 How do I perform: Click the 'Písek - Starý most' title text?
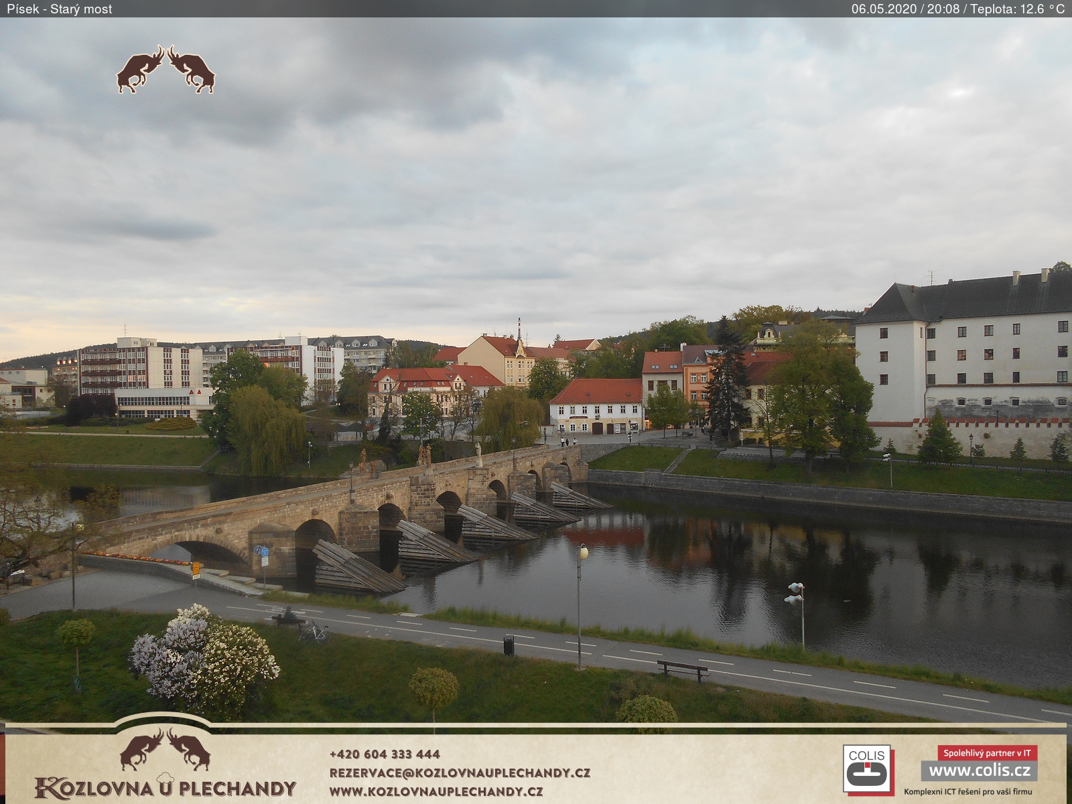[x=60, y=9]
